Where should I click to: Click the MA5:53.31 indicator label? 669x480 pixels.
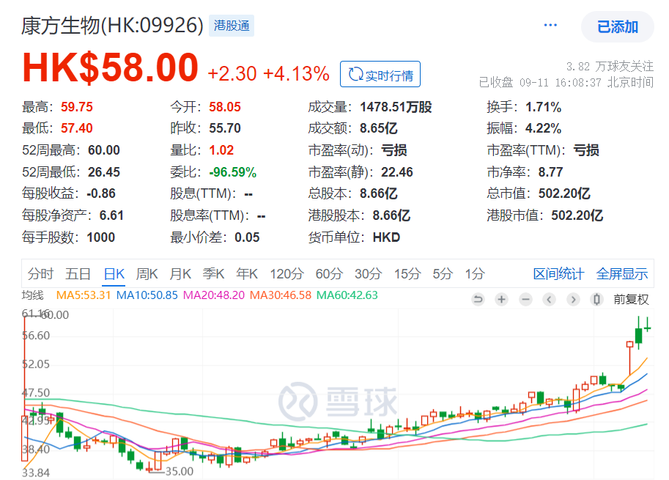(84, 295)
